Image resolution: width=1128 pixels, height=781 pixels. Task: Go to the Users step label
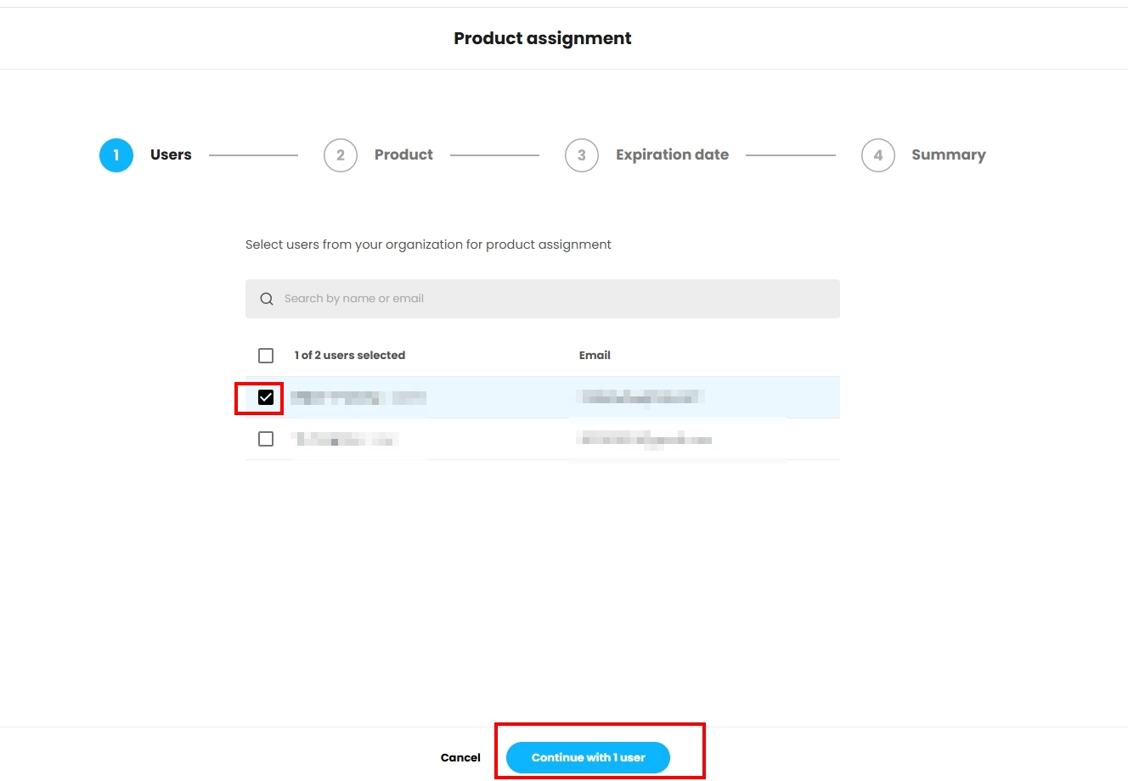[171, 155]
